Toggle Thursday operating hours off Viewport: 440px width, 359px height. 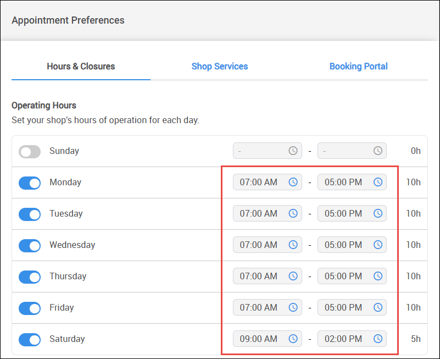pyautogui.click(x=30, y=277)
